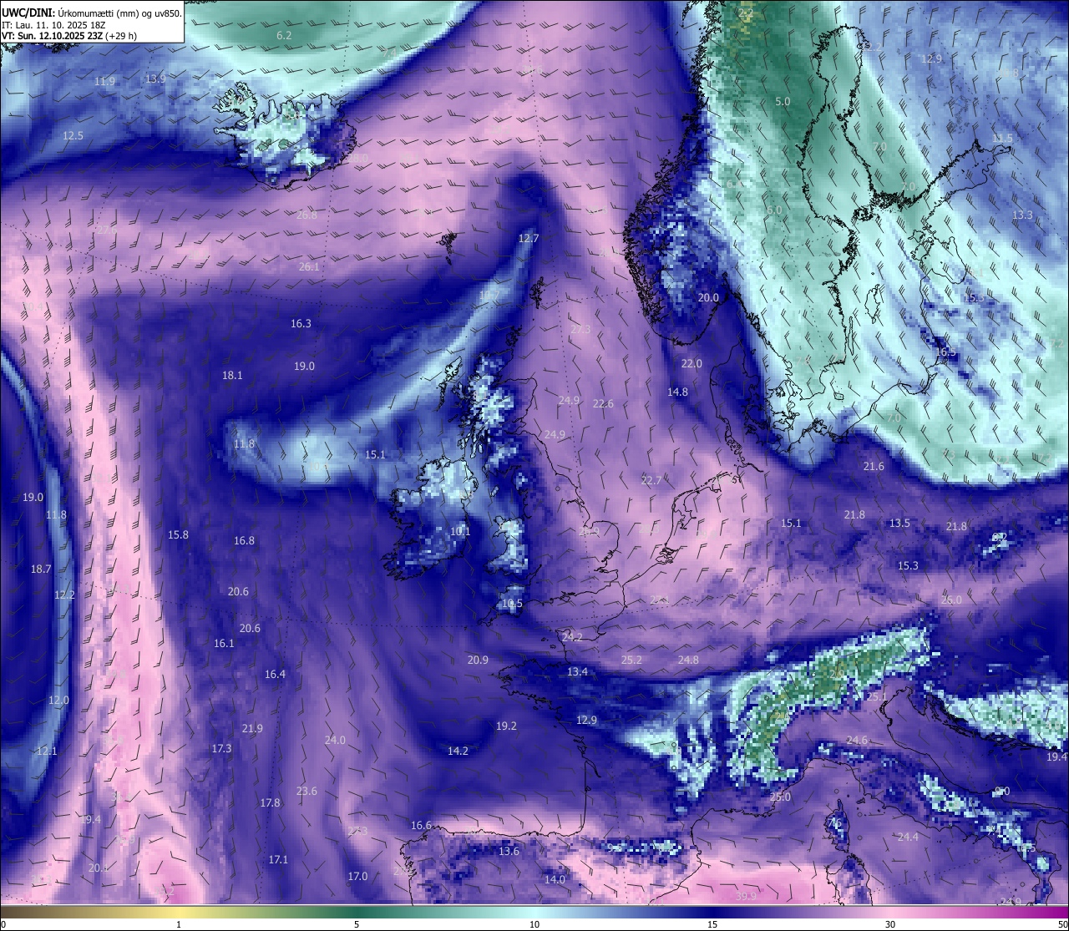The image size is (1069, 931).
Task: Click the 16.4 value in the Atlantic
Action: pos(275,674)
